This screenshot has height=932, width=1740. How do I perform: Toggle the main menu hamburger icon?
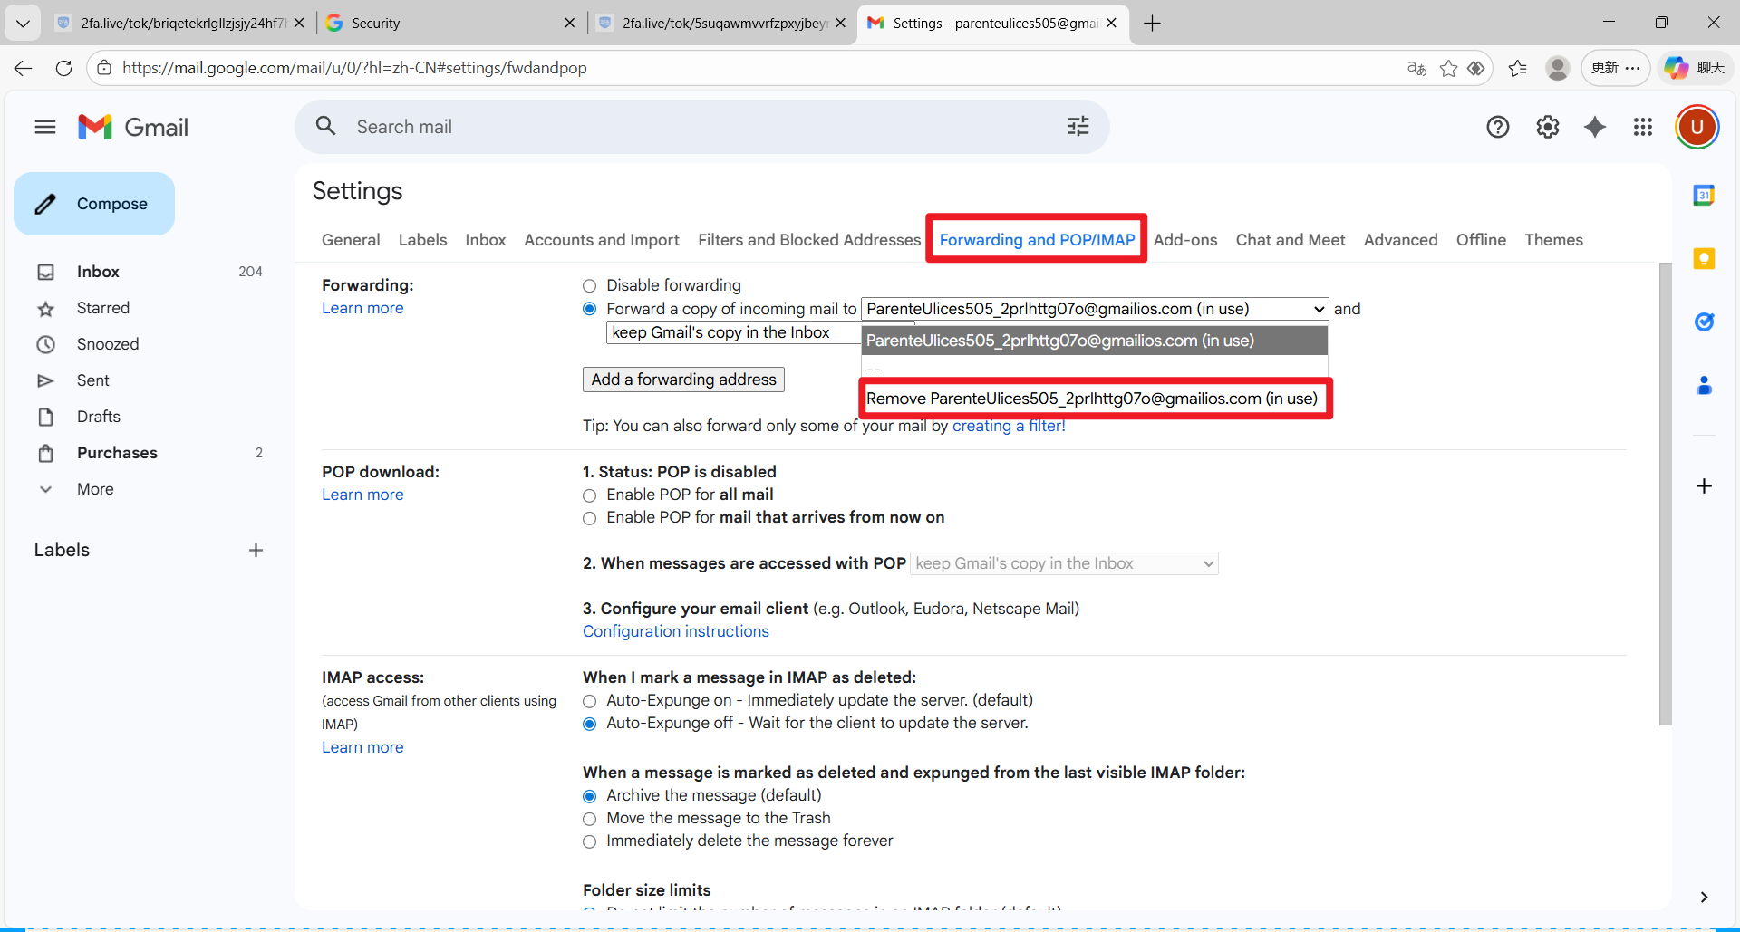pyautogui.click(x=45, y=127)
